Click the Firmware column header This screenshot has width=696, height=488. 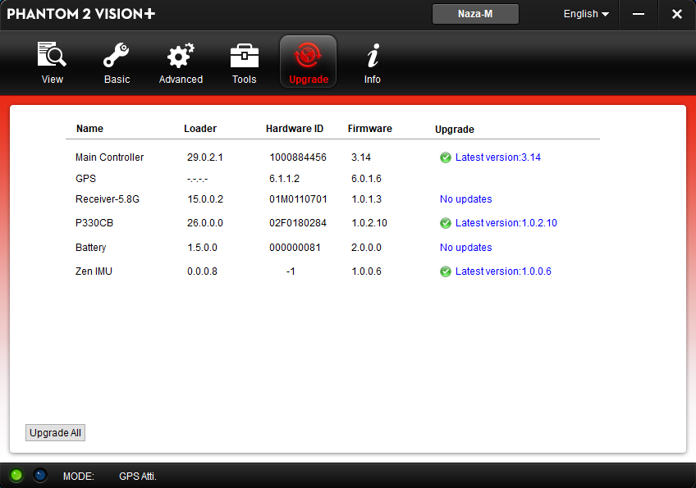pyautogui.click(x=369, y=129)
